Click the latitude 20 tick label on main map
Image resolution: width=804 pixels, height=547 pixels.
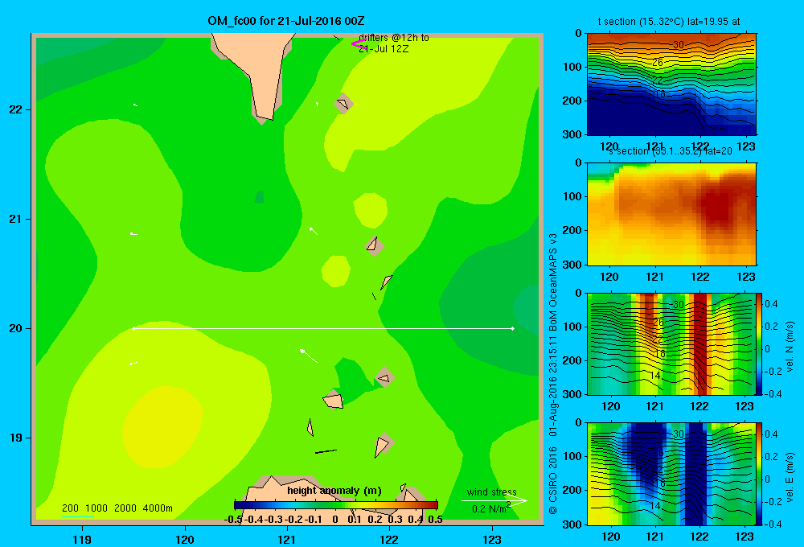16,328
